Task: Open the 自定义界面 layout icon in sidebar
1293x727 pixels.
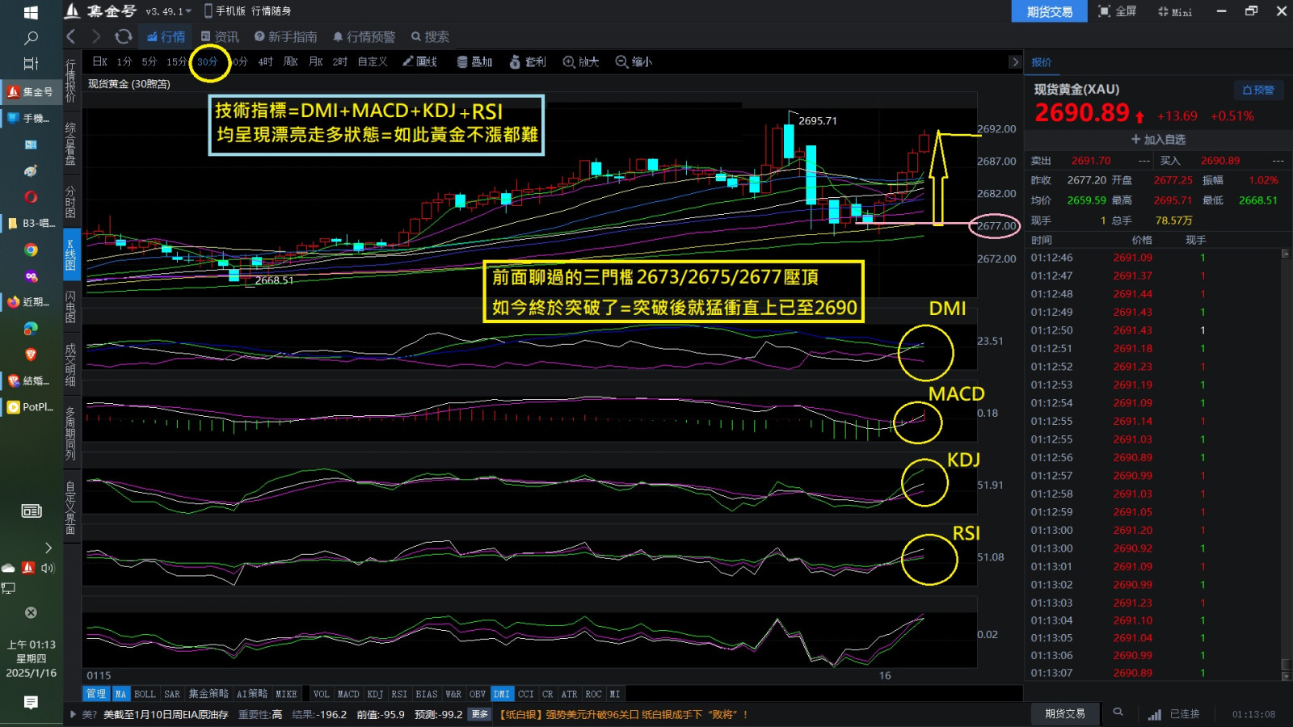Action: click(70, 508)
